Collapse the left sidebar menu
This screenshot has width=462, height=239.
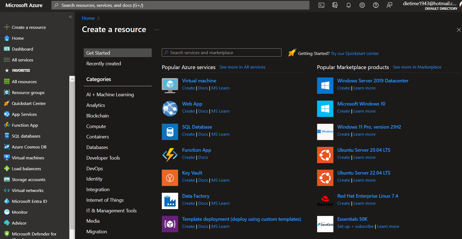click(70, 17)
